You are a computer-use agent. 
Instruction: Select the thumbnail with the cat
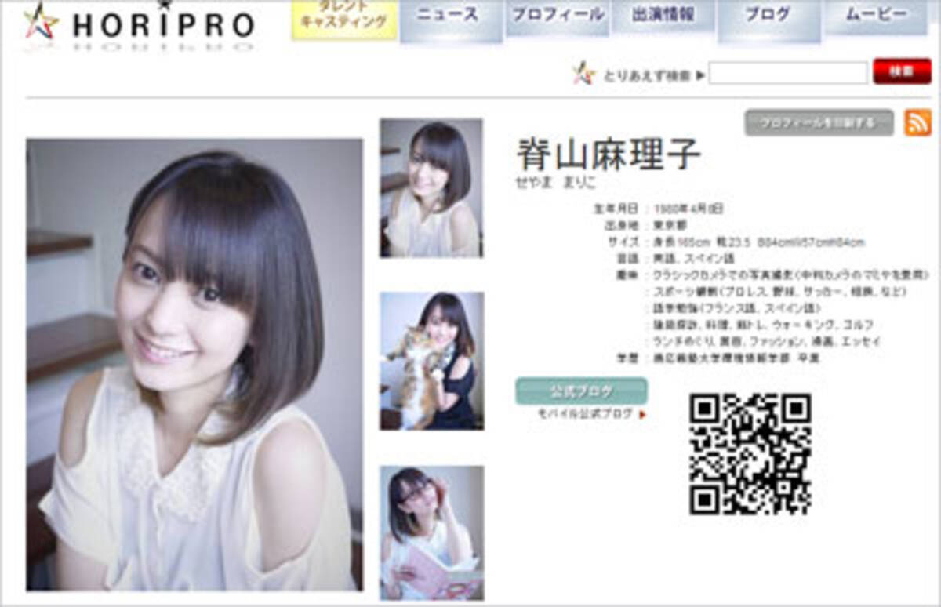coord(432,361)
